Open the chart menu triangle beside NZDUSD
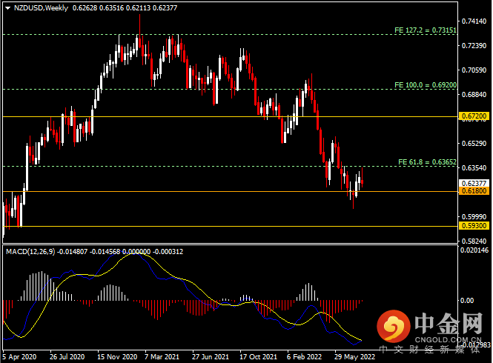Viewport: 493px width, 363px height. 8,8
